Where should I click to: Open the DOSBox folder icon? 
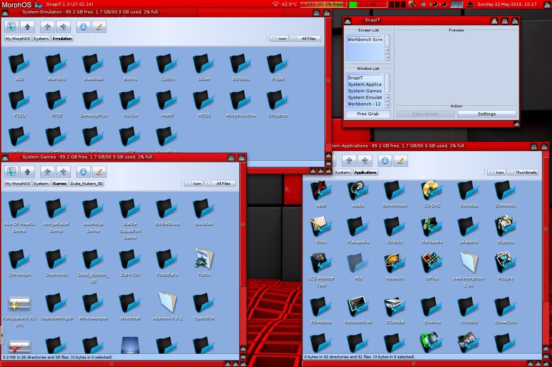point(241,65)
